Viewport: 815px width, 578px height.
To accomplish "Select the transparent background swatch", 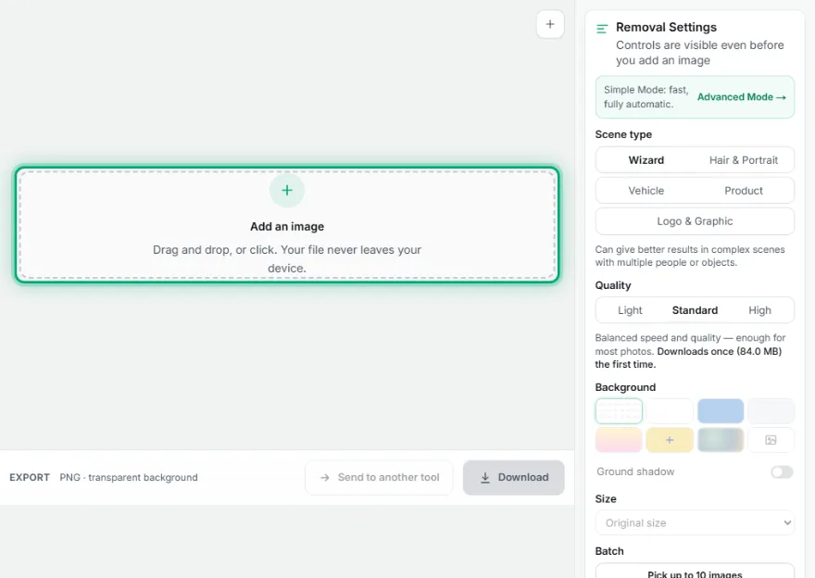I will coord(619,411).
